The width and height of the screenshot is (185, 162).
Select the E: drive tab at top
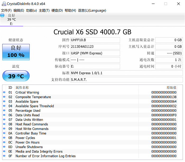tap(11, 20)
